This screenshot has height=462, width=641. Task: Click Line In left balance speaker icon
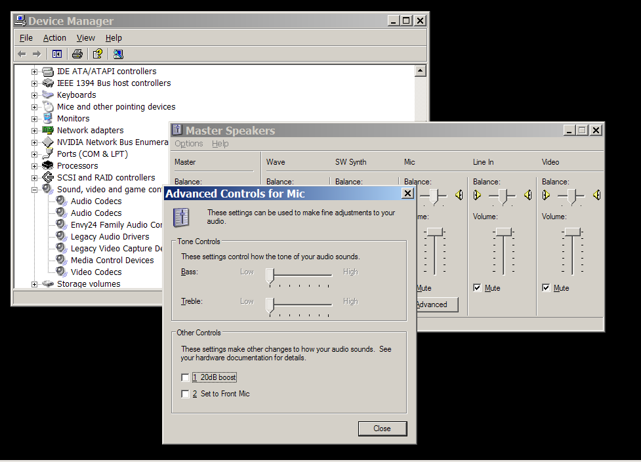[477, 196]
